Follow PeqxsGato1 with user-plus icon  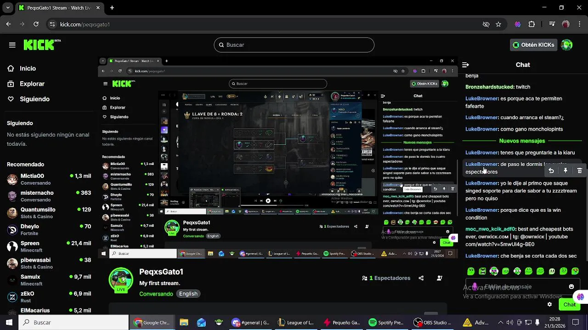(x=440, y=278)
